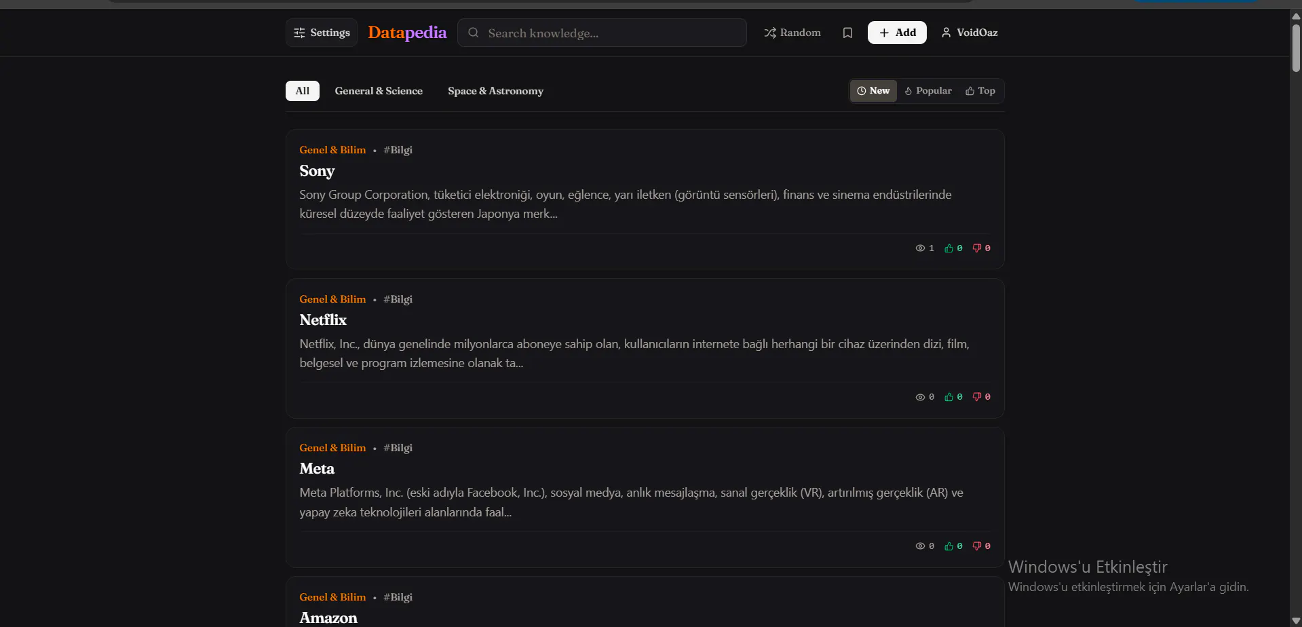Open the VoidOaz user profile

tap(970, 33)
